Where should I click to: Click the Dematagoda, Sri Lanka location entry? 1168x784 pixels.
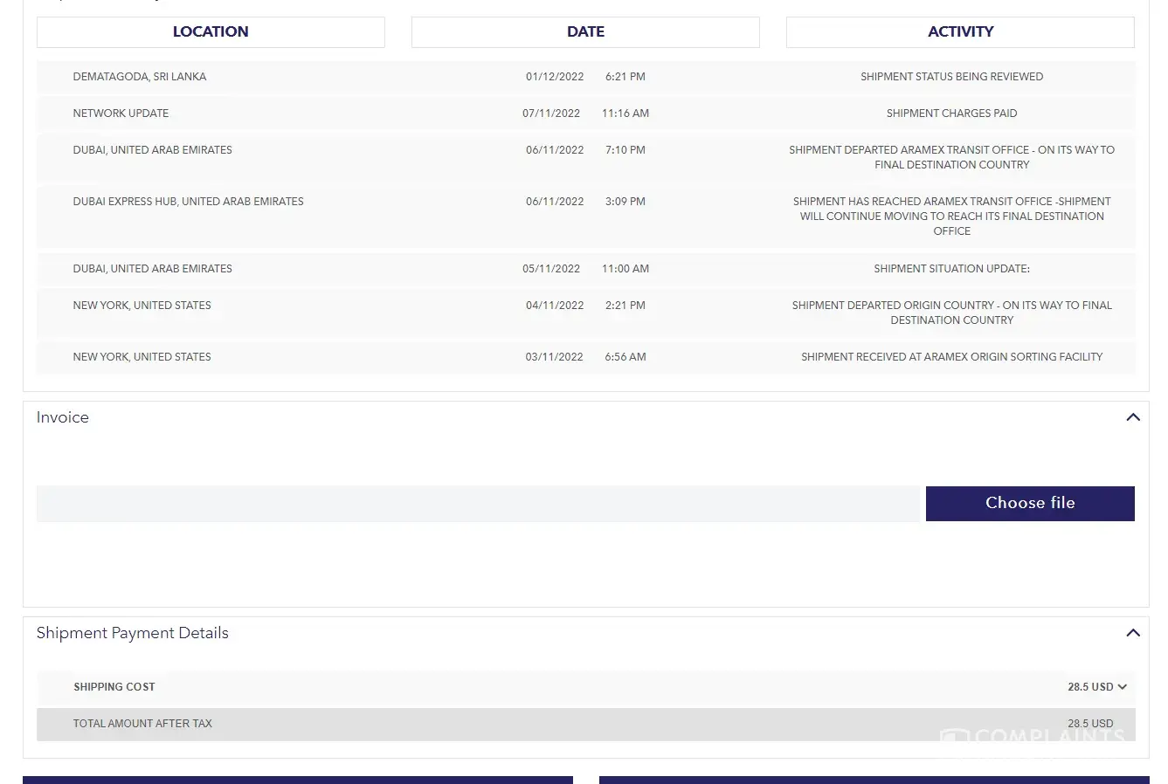140,77
